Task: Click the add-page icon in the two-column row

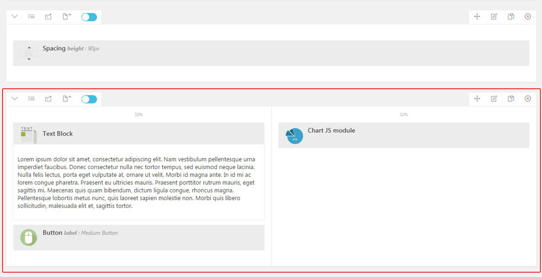Action: [x=67, y=99]
